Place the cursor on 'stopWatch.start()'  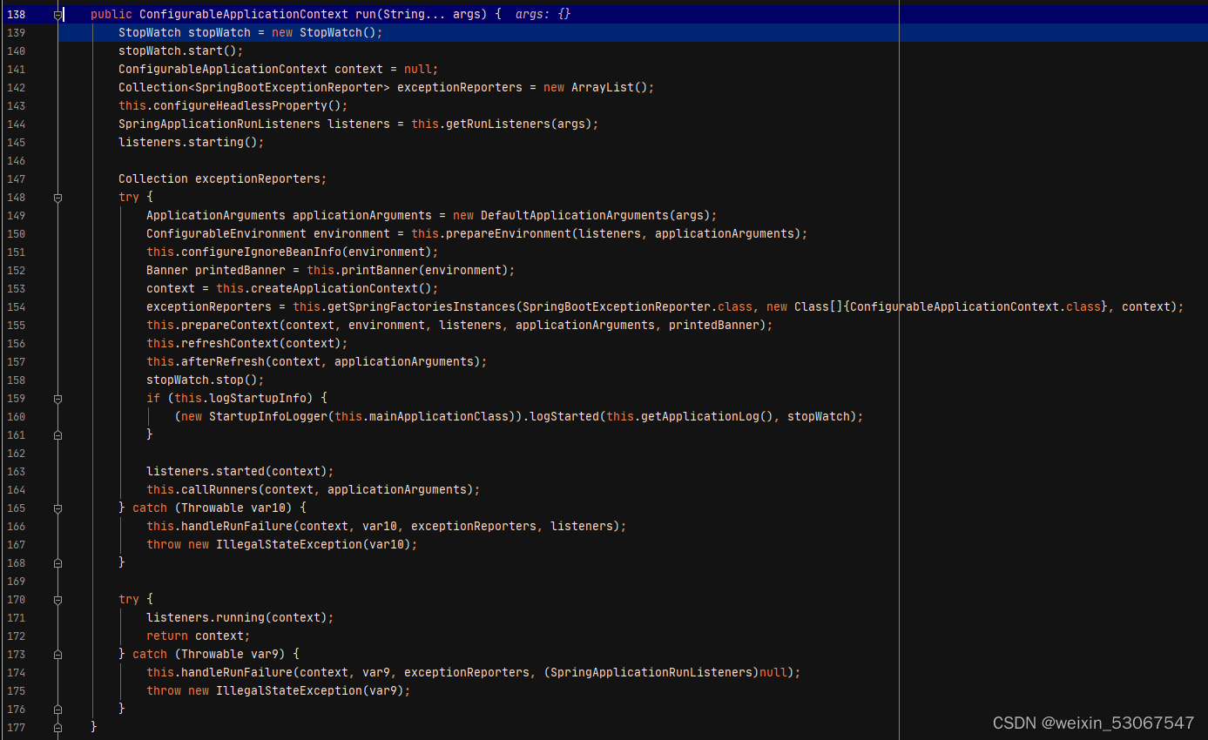pos(178,51)
